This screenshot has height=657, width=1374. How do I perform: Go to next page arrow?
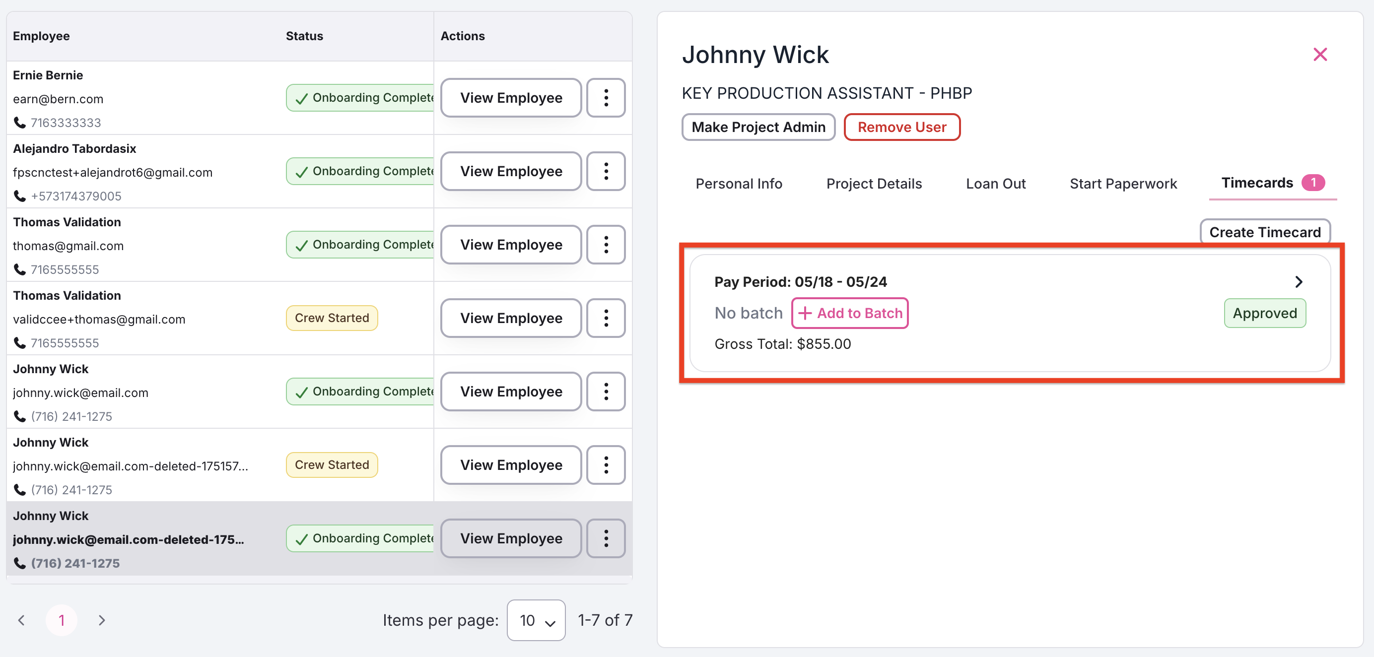102,620
